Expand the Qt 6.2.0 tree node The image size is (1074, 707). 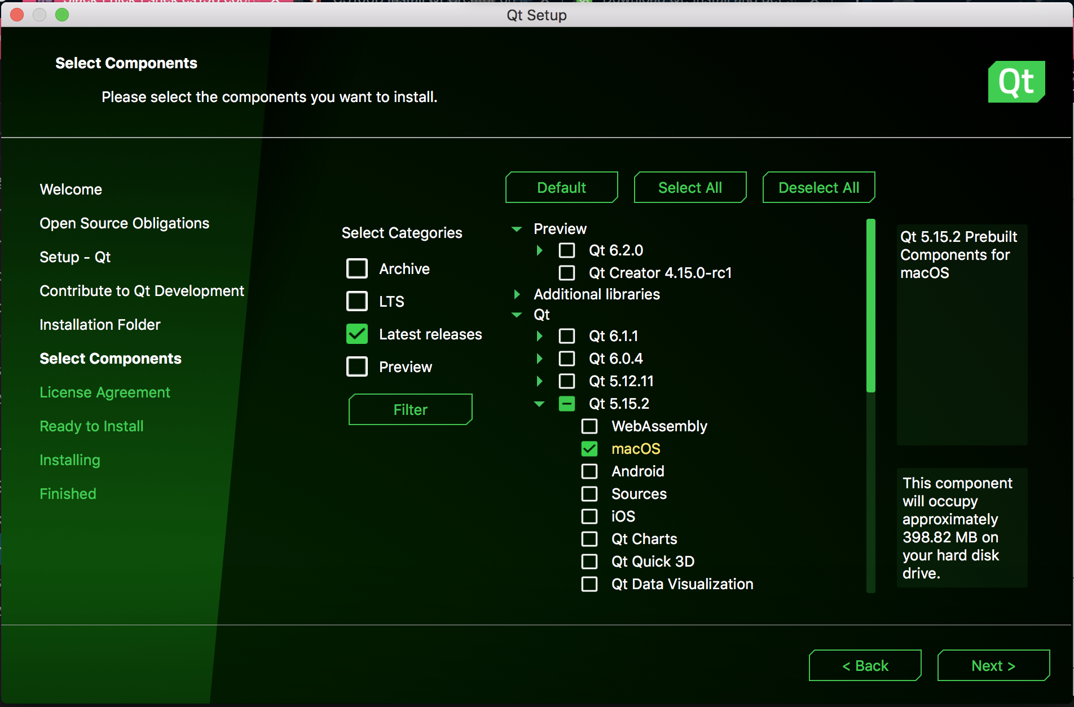pyautogui.click(x=539, y=250)
